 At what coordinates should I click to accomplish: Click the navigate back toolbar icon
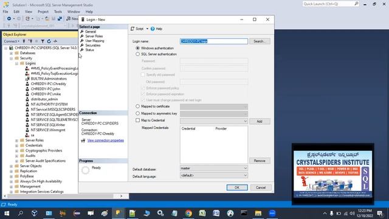(9, 19)
